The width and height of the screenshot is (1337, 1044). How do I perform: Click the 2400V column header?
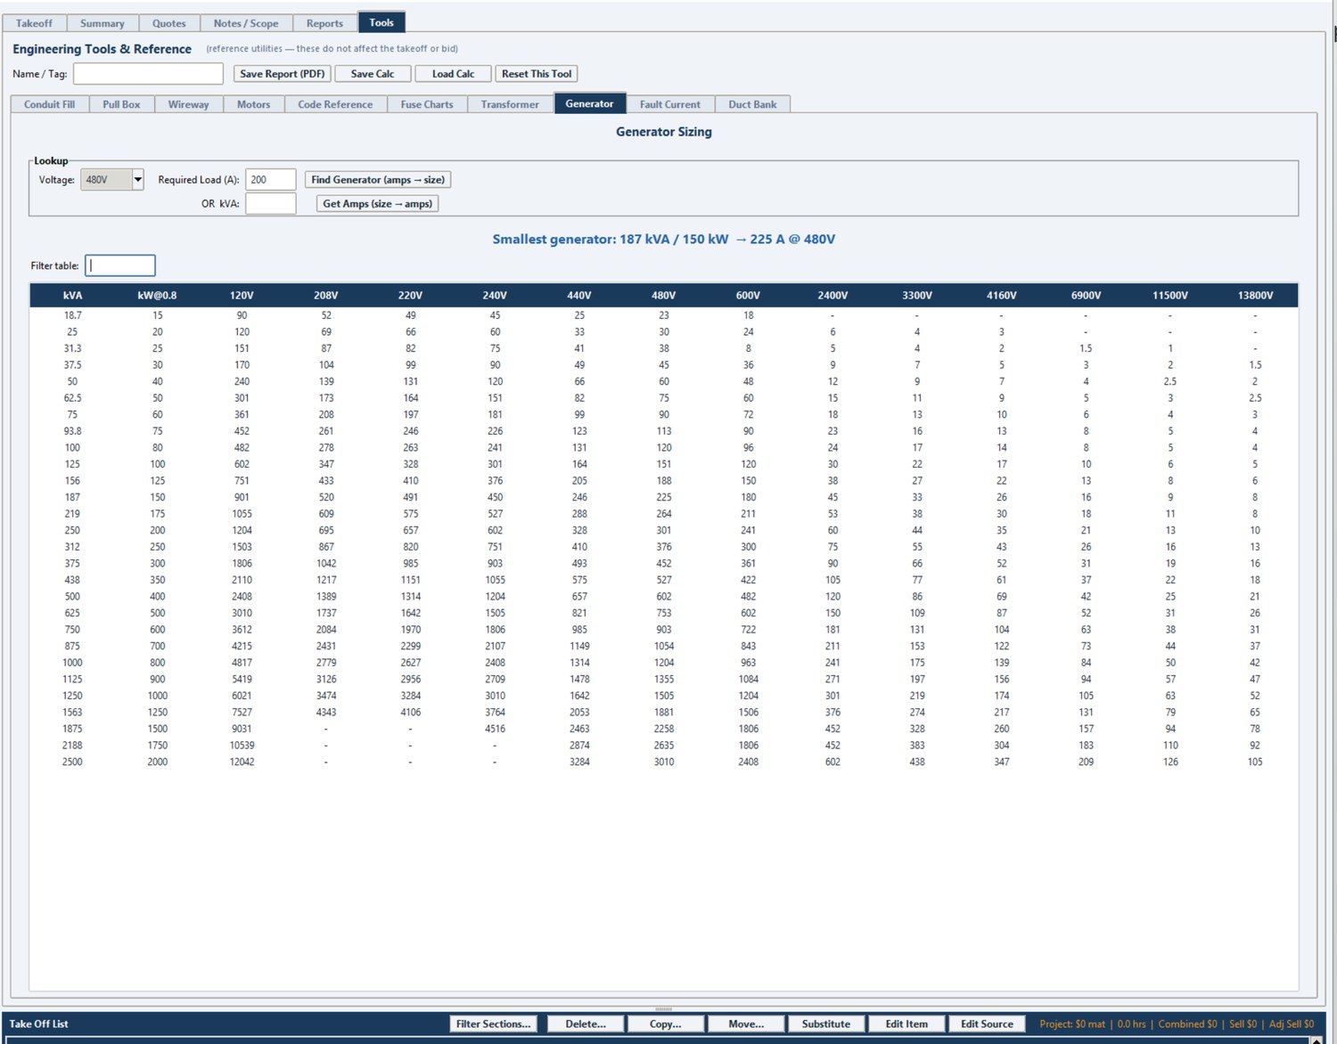point(833,295)
